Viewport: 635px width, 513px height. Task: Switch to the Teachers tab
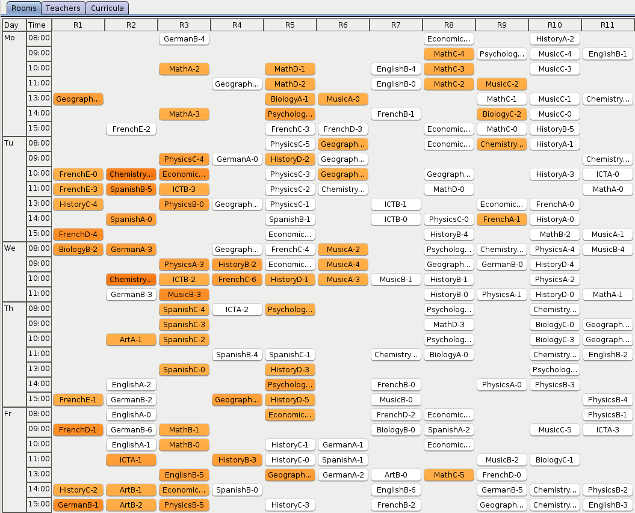click(63, 8)
